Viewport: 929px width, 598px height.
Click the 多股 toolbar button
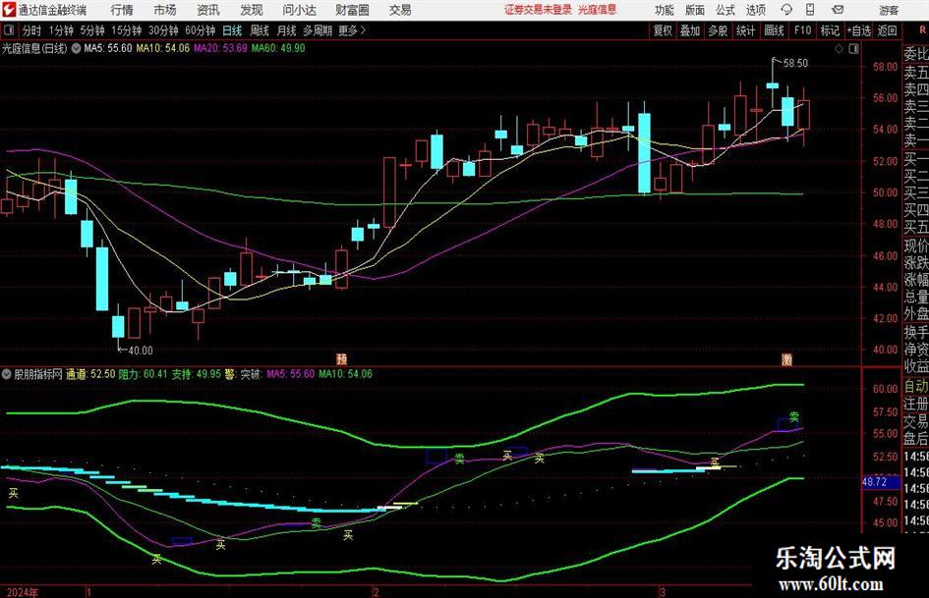718,30
